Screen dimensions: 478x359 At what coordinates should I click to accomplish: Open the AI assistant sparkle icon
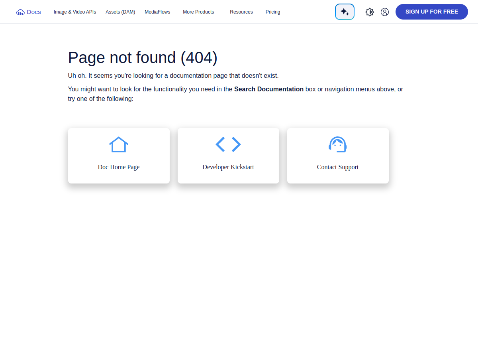345,12
